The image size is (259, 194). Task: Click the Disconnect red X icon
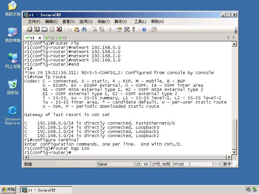pos(59,29)
